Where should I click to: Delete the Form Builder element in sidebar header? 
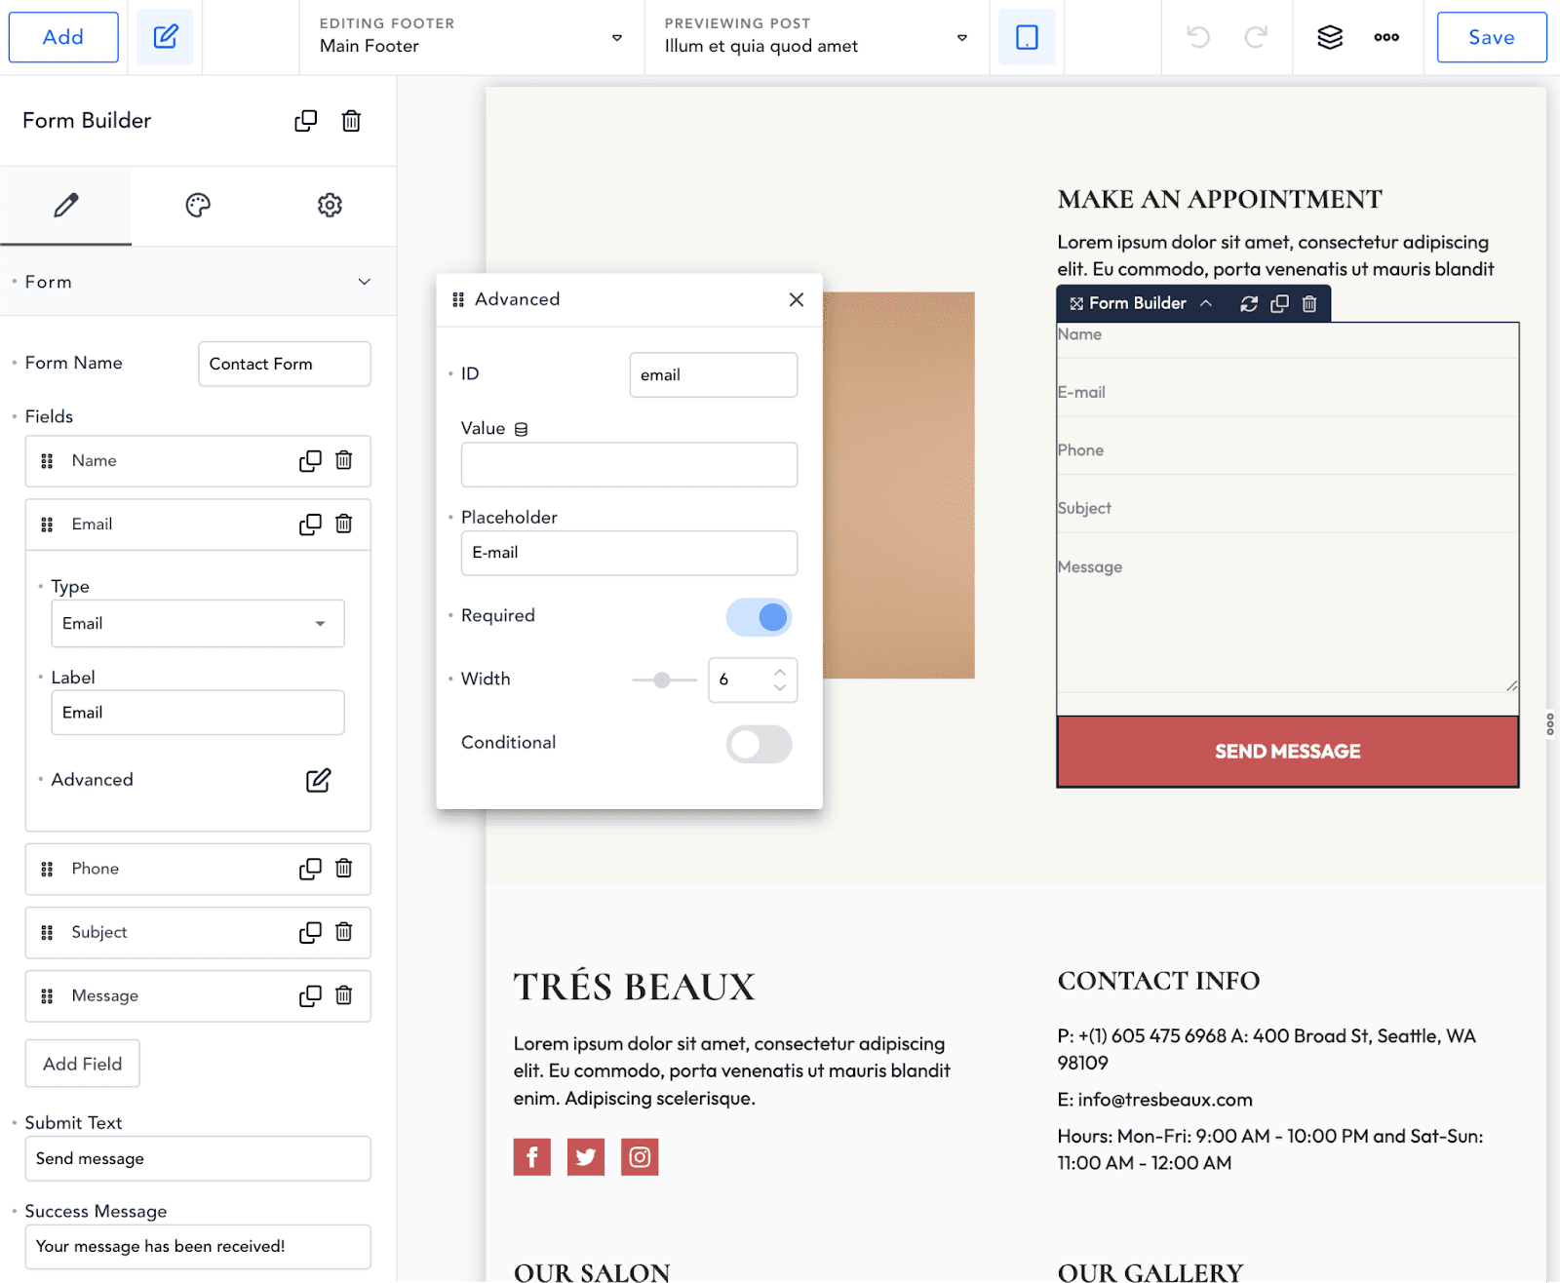click(x=351, y=121)
